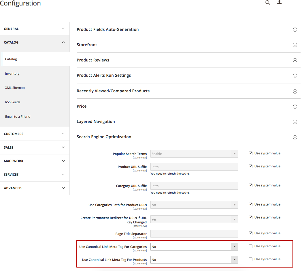This screenshot has height=271, width=302.
Task: Open the admin user account icon
Action: (279, 2)
